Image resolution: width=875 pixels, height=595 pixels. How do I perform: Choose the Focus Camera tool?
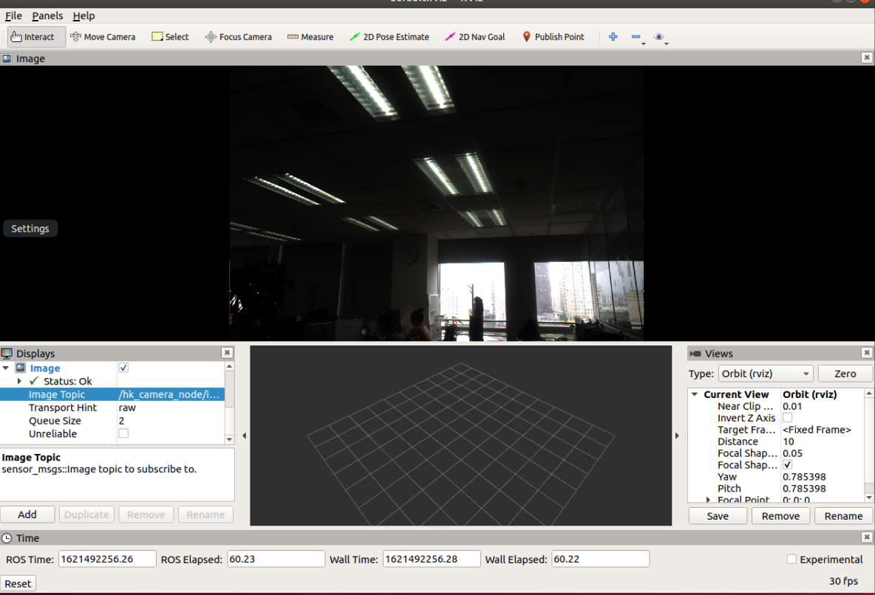pyautogui.click(x=238, y=36)
